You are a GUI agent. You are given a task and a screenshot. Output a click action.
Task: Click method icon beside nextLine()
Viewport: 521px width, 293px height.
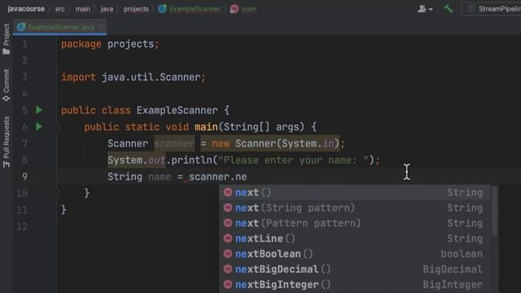228,238
